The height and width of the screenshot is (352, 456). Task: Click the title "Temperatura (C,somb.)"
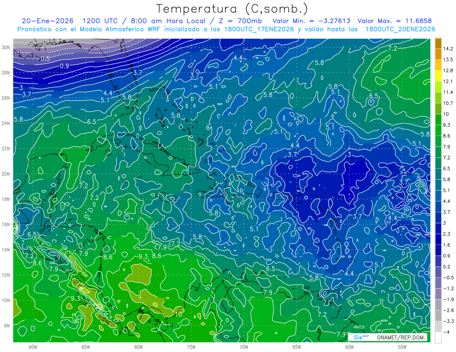(x=232, y=8)
